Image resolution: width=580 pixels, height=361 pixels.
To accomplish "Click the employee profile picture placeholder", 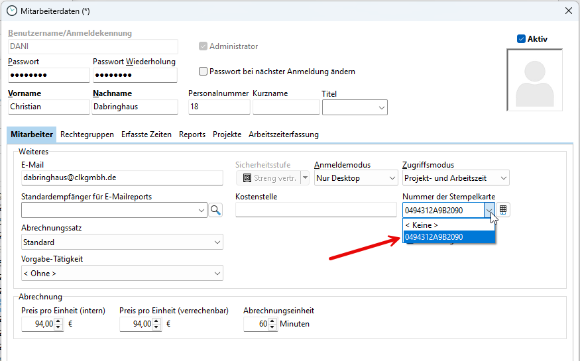I will [534, 80].
